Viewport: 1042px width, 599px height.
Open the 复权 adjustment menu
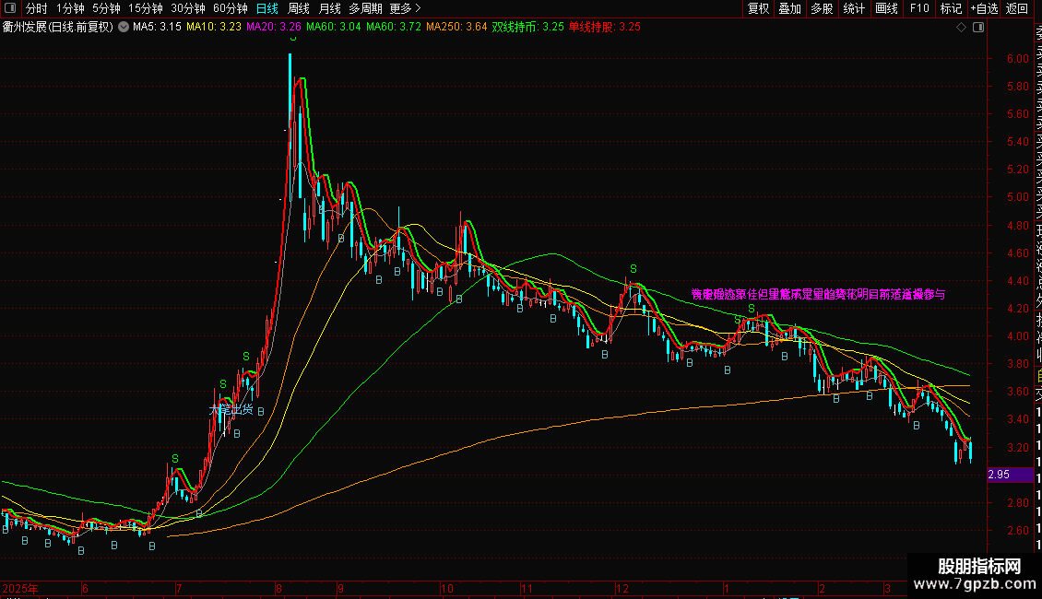(758, 8)
